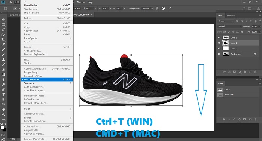Open the layer filter Kind dropdown

[226, 21]
